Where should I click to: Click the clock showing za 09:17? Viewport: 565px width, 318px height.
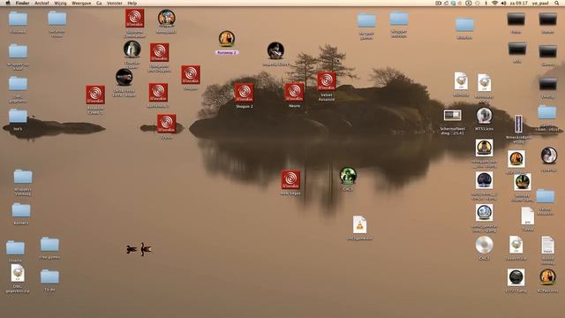tap(518, 3)
